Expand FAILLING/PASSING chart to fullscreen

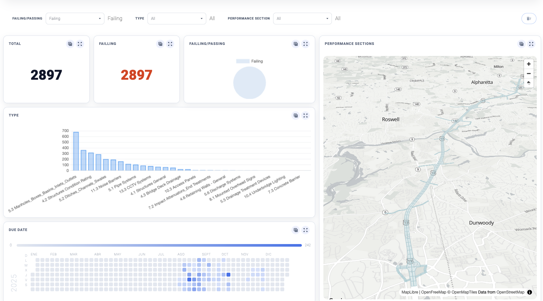click(x=305, y=44)
